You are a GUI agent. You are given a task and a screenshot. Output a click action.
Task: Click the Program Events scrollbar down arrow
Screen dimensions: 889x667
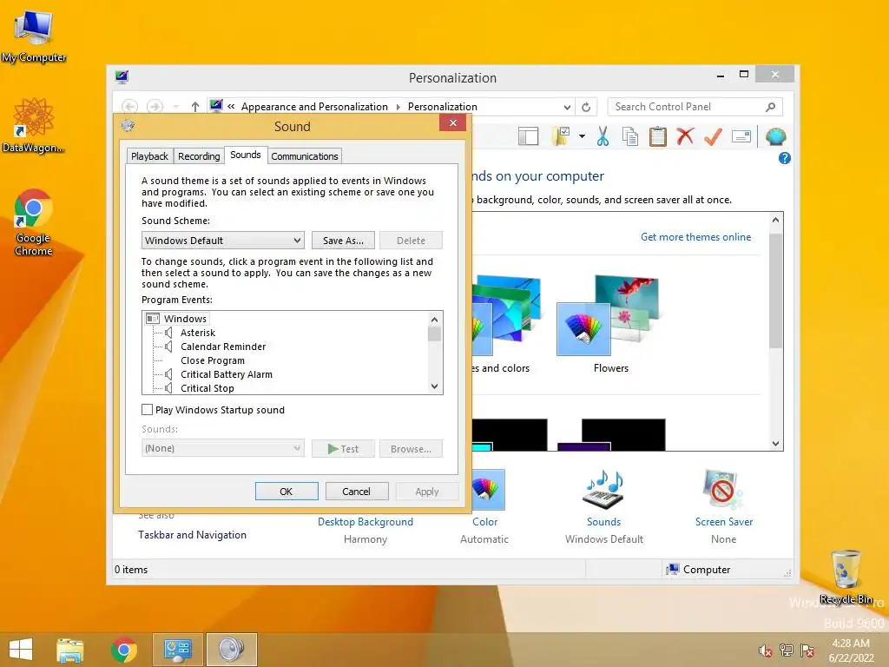tap(434, 386)
